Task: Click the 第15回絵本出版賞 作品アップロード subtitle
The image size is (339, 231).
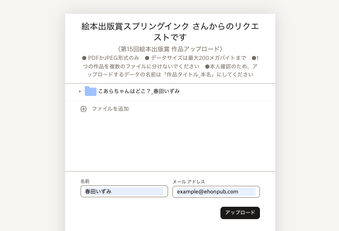Action: click(x=170, y=49)
